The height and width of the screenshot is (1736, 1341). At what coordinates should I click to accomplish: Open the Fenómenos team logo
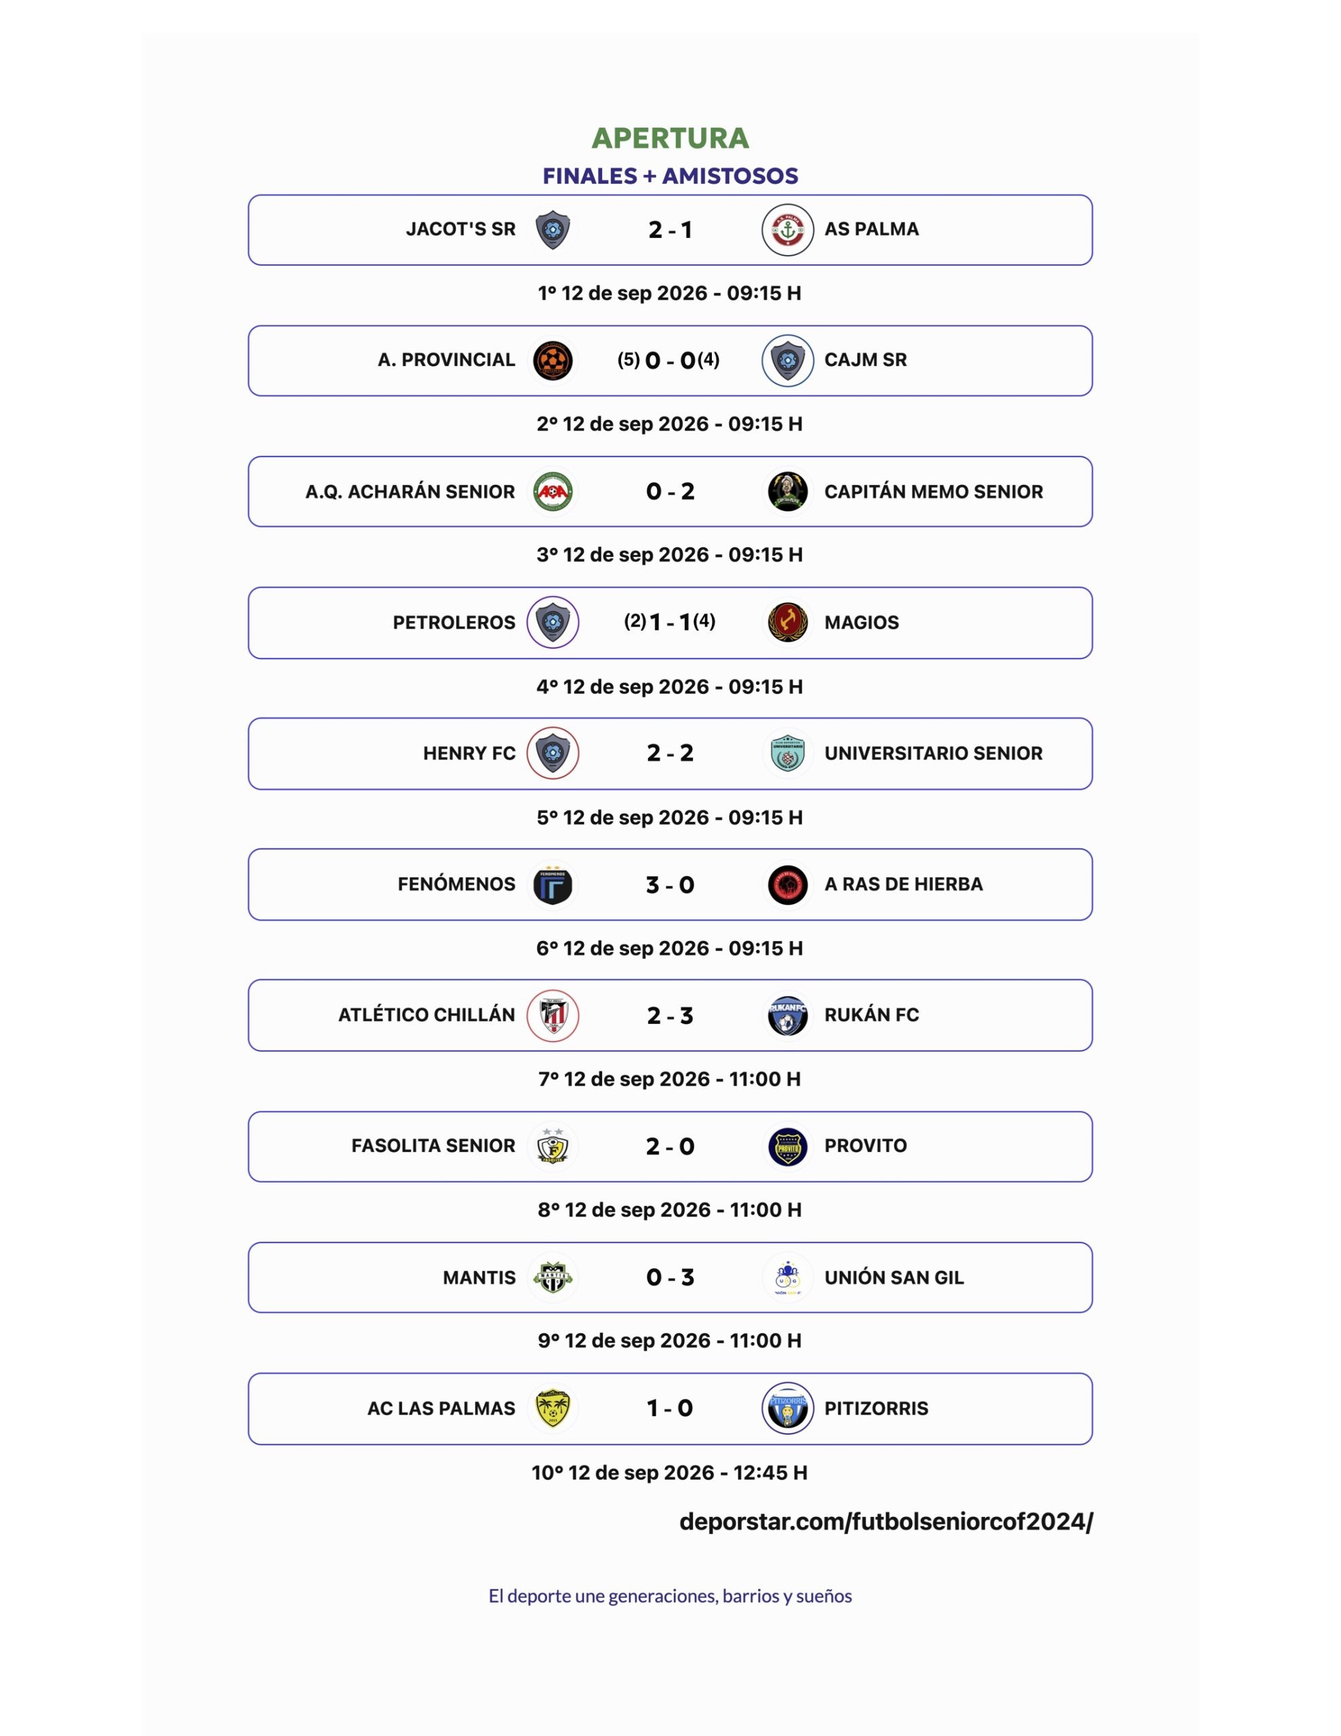click(553, 884)
